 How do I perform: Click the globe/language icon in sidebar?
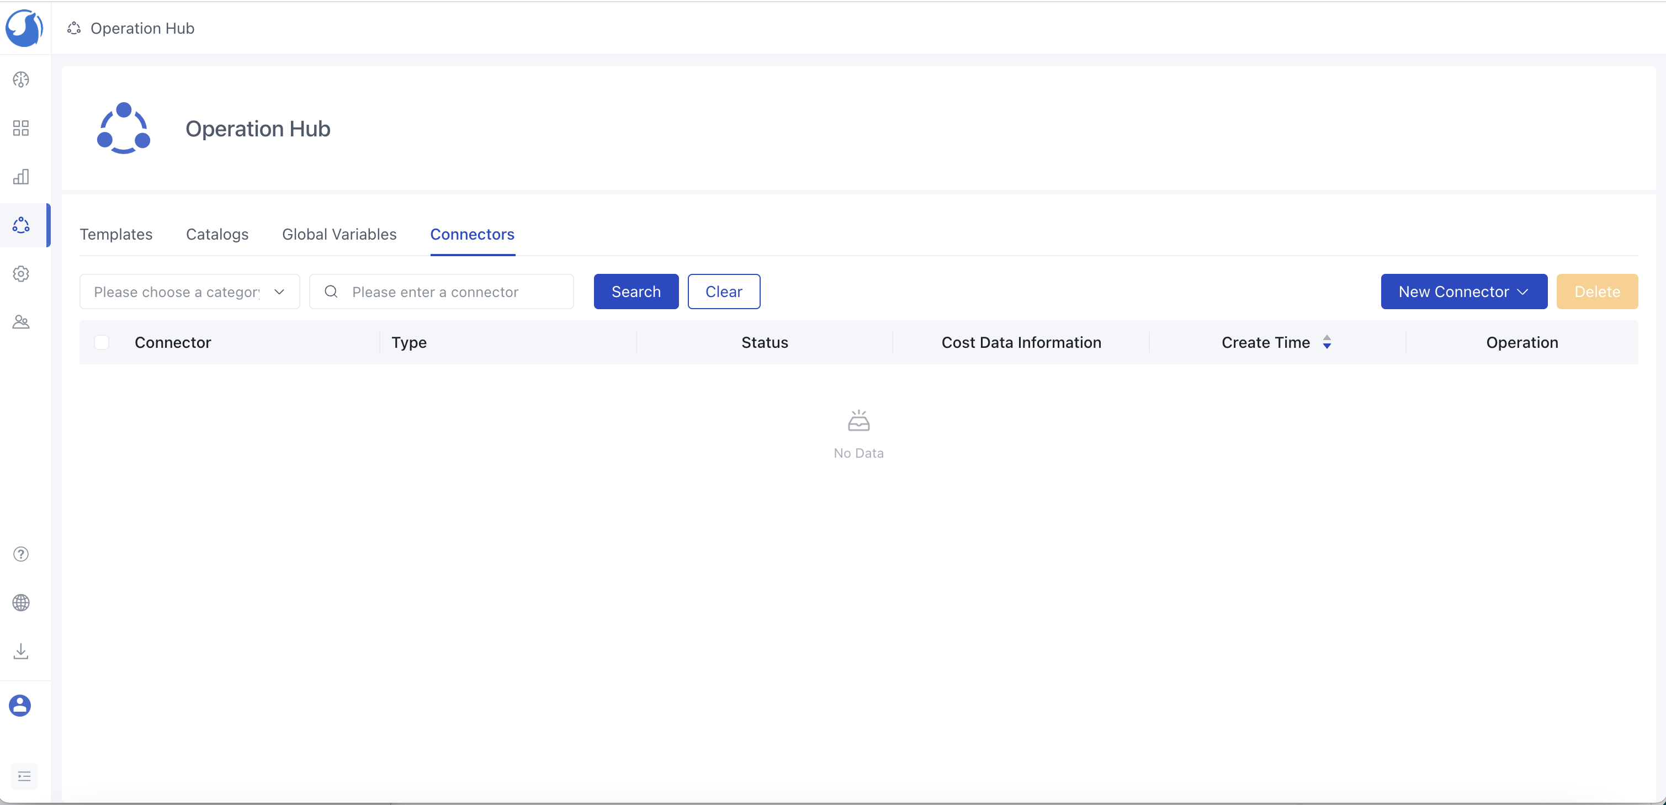[21, 603]
